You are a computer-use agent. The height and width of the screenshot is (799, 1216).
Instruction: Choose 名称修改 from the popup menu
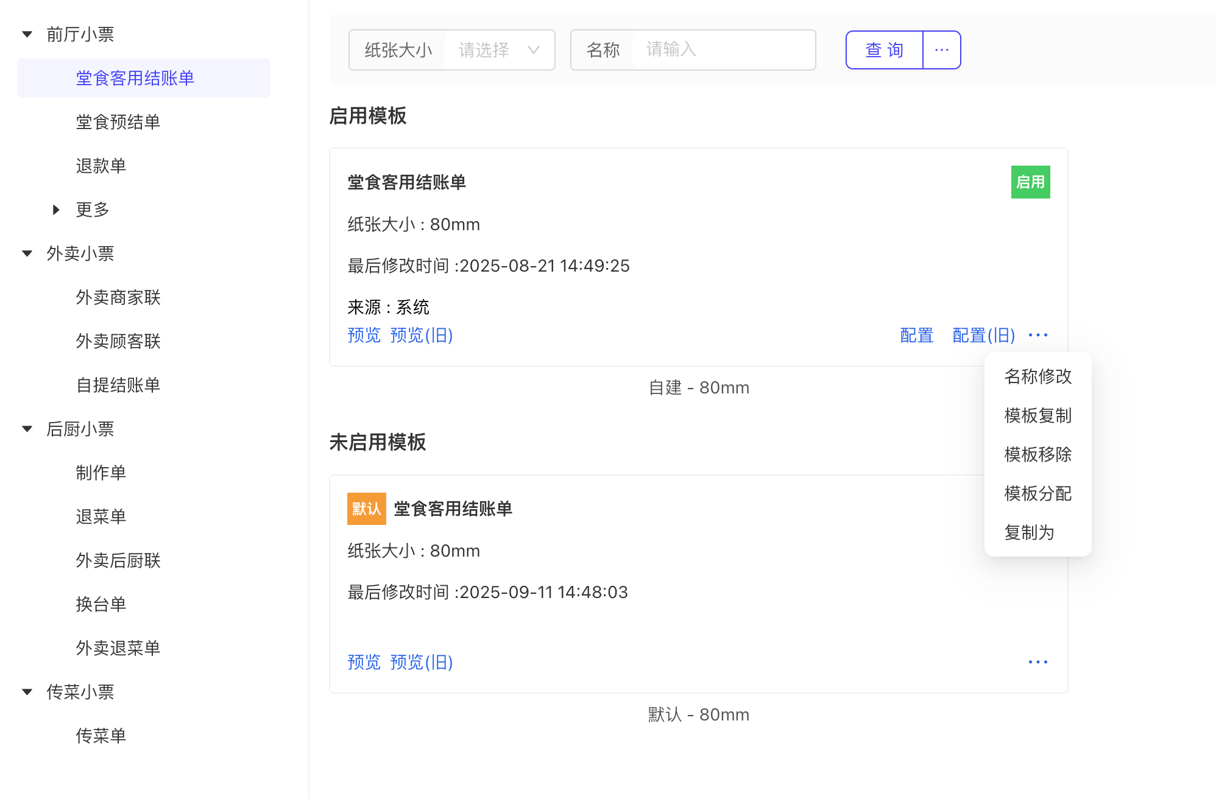pos(1037,376)
